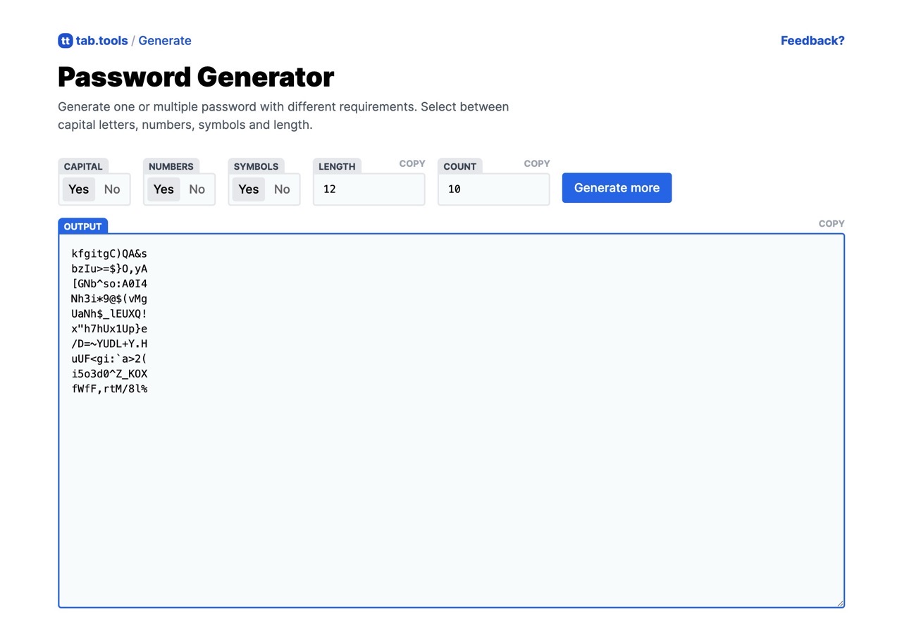This screenshot has height=631, width=902.
Task: Set Numbers to No
Action: 197,189
